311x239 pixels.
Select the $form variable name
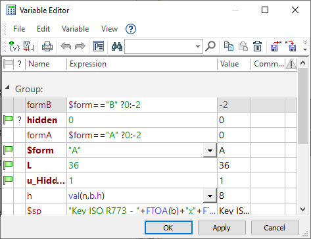[40, 150]
